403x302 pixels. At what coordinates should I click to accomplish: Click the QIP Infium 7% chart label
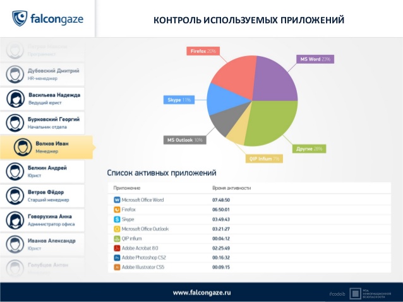(x=264, y=159)
